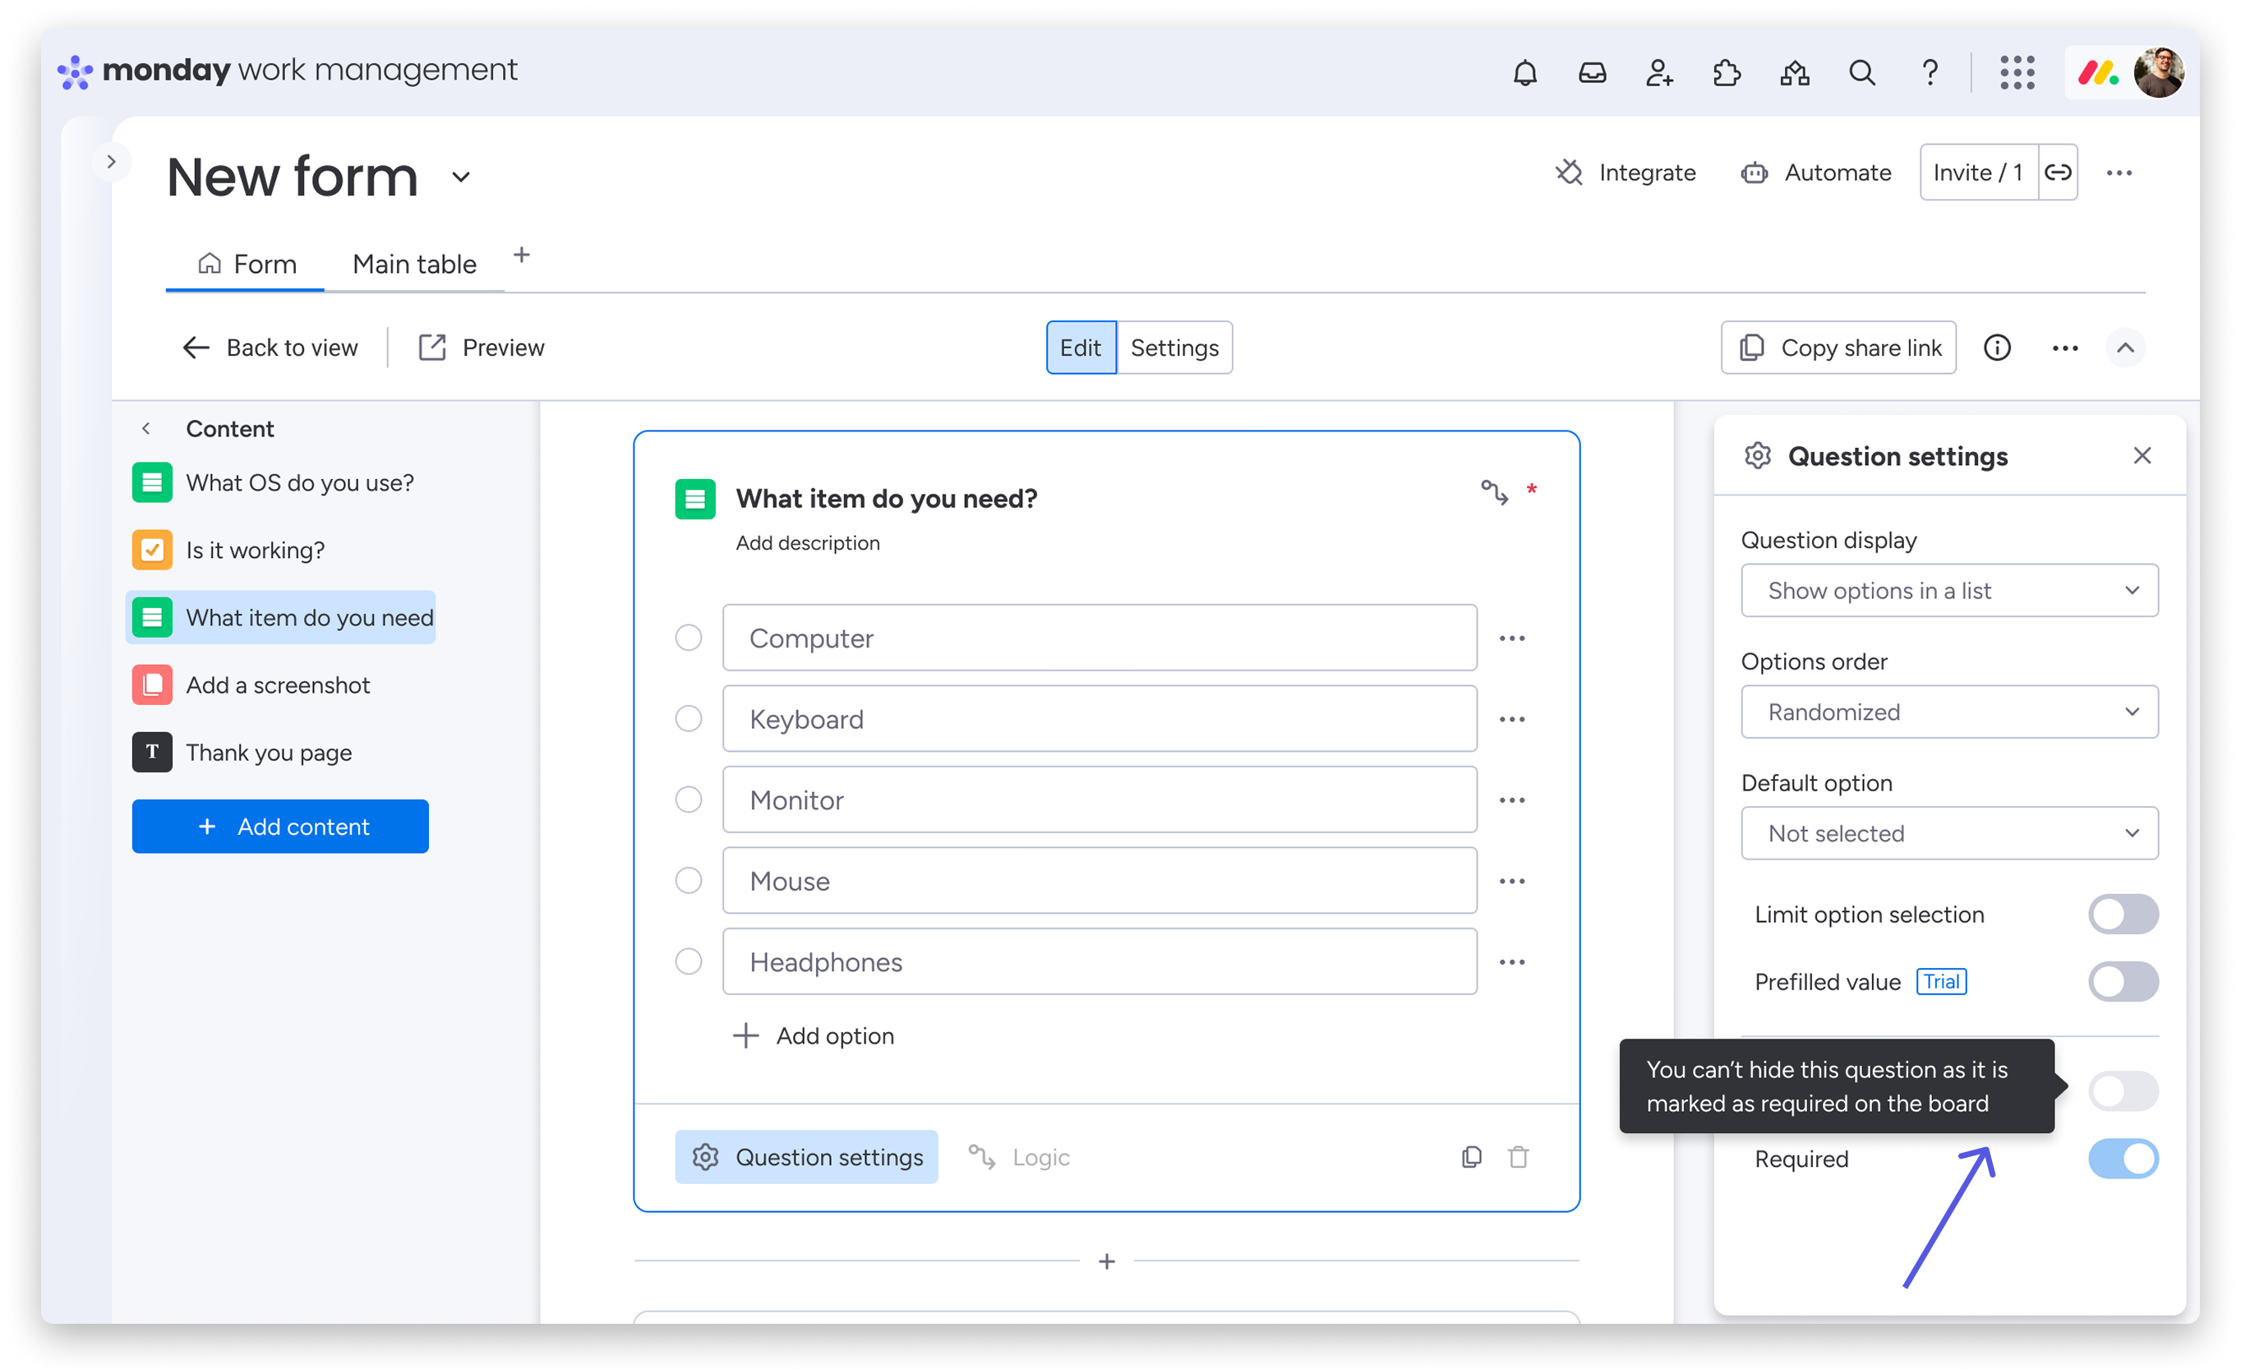This screenshot has height=1369, width=2241.
Task: Click the Add content button
Action: click(x=280, y=826)
